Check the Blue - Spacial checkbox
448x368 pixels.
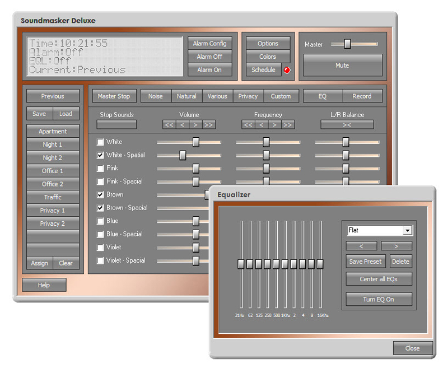pyautogui.click(x=100, y=234)
